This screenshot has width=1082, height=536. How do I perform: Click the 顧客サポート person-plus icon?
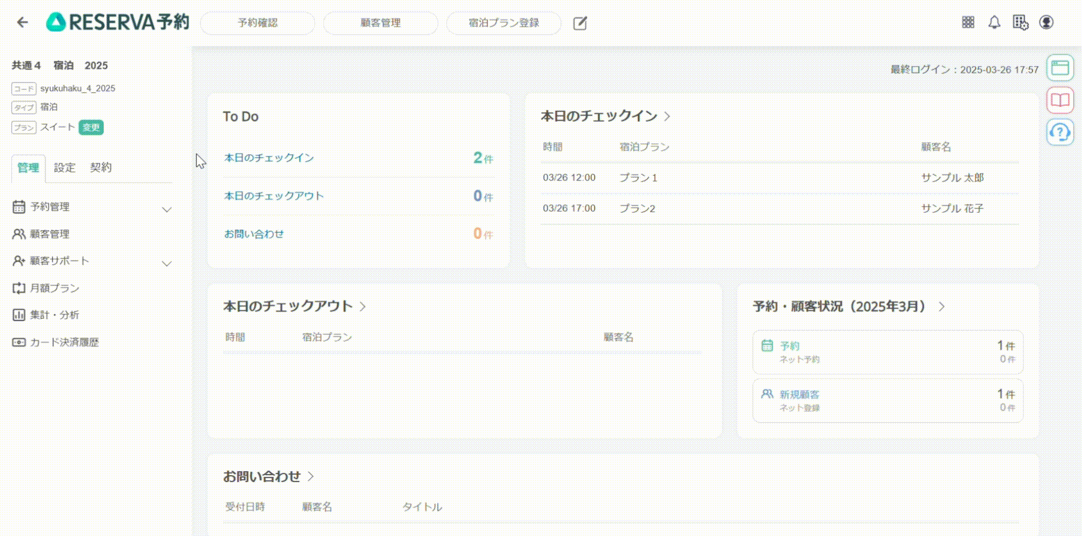19,261
